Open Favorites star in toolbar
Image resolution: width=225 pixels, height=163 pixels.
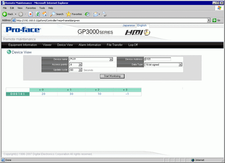(x=68, y=14)
